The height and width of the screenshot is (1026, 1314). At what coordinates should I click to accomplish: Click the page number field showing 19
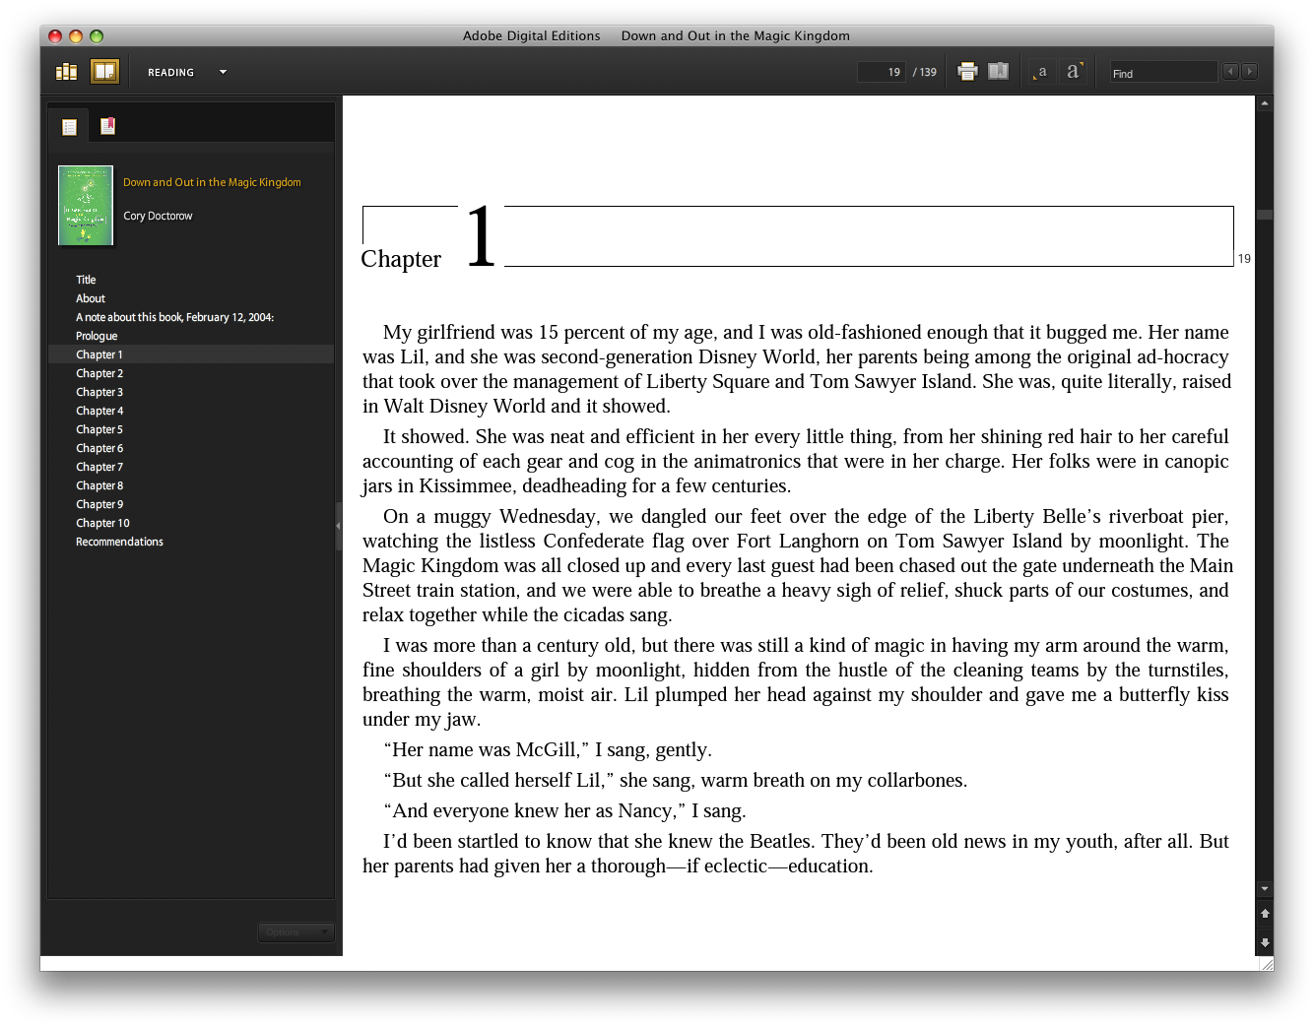coord(882,72)
